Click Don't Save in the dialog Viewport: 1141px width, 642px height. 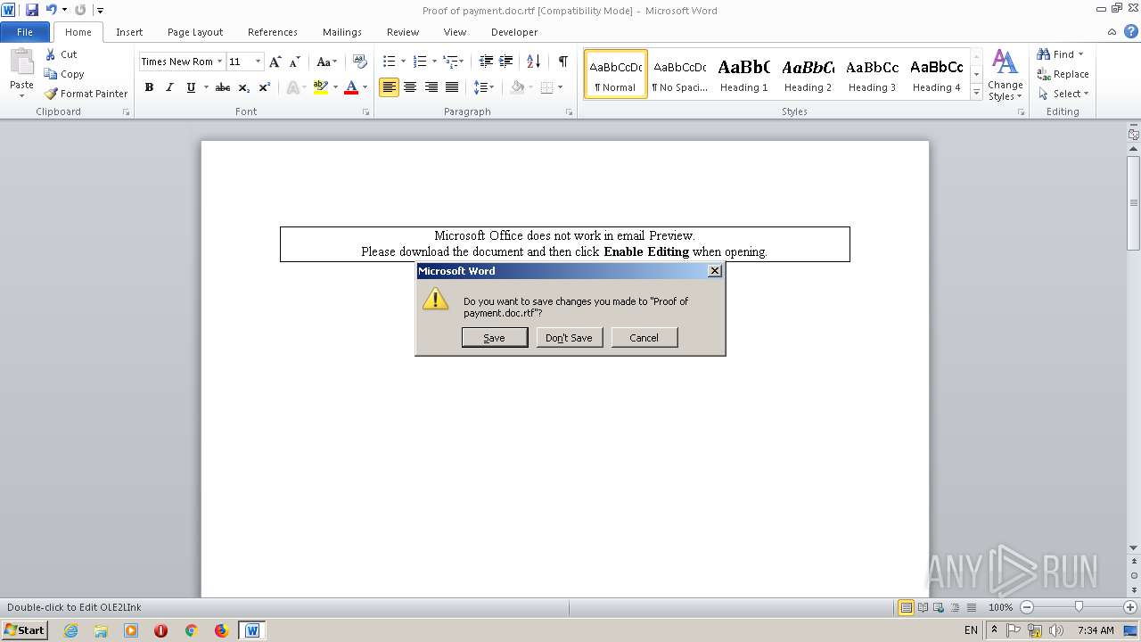(569, 338)
